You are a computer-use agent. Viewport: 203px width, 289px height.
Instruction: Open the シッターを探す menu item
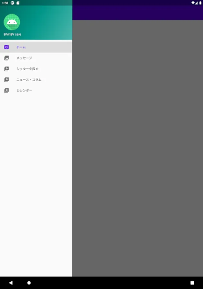[x=36, y=69]
